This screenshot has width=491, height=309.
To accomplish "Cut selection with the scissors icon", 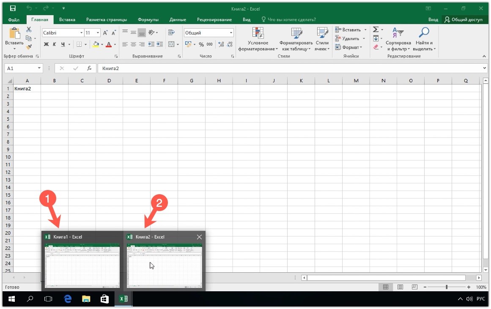I will 29,30.
